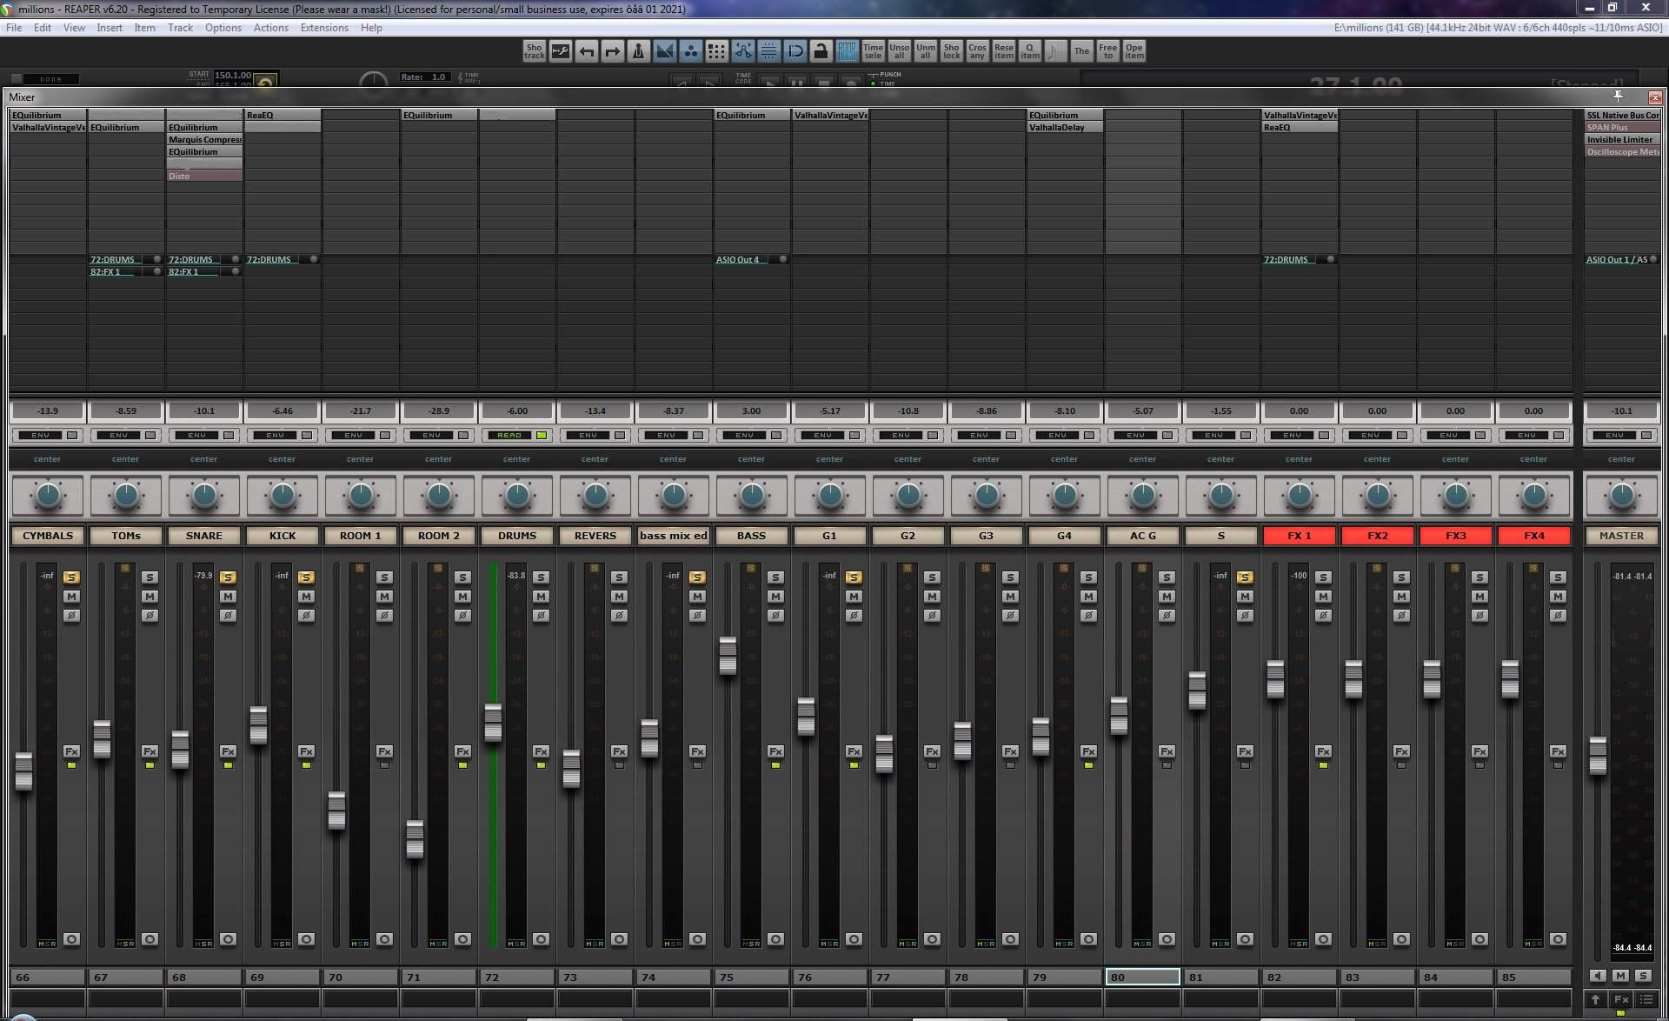1669x1021 pixels.
Task: Click the Unsolo all toolbar button
Action: click(899, 51)
